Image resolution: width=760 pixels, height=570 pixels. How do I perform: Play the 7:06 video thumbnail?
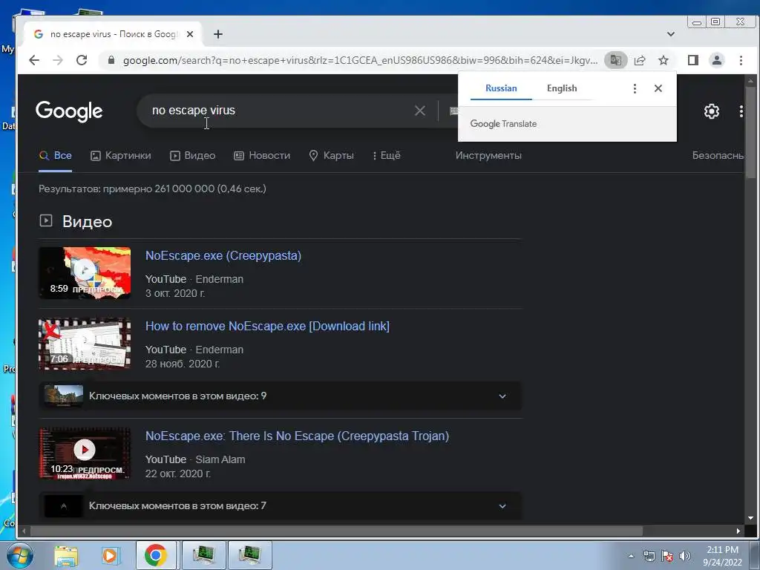point(85,344)
